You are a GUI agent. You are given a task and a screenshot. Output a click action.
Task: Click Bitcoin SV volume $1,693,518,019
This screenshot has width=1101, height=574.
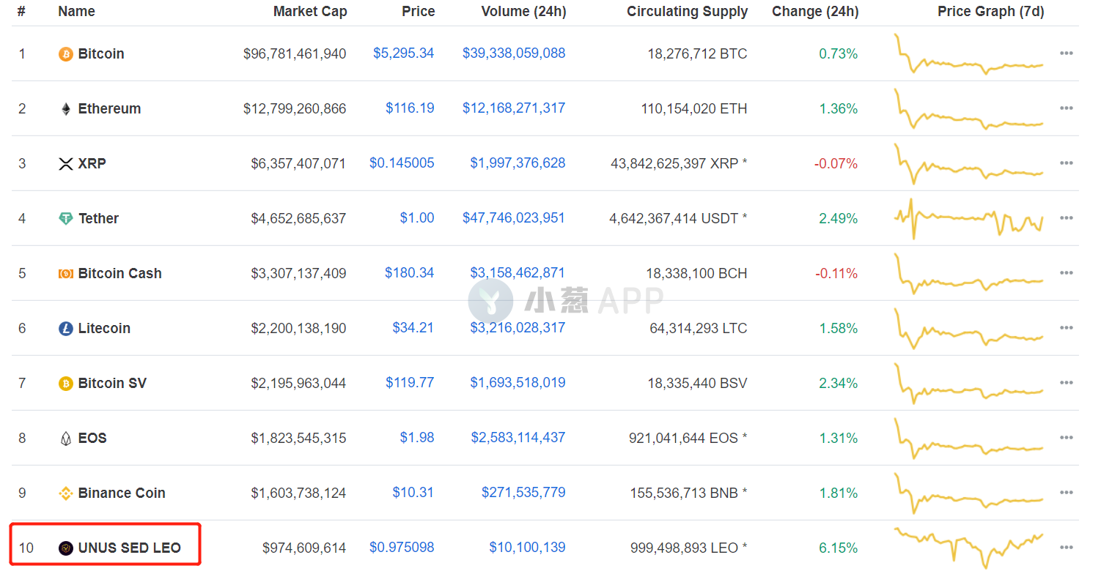tap(518, 383)
